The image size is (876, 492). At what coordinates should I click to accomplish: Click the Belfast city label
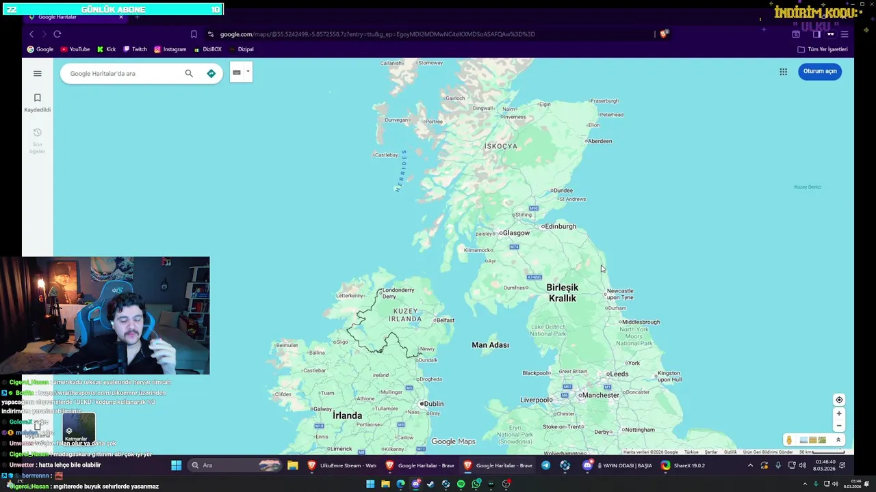[445, 320]
